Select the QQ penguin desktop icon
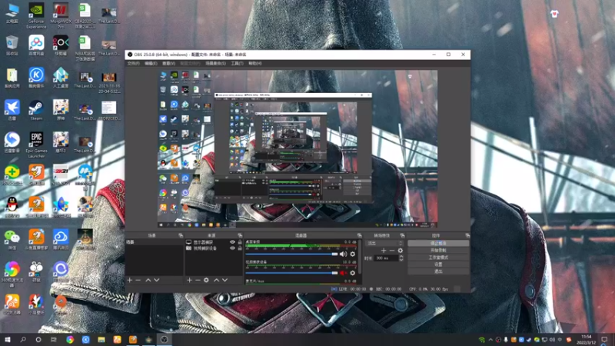Screen dimensions: 615x346 pos(12,207)
